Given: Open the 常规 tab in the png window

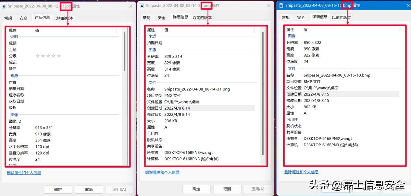Looking at the screenshot, I should tap(146, 18).
